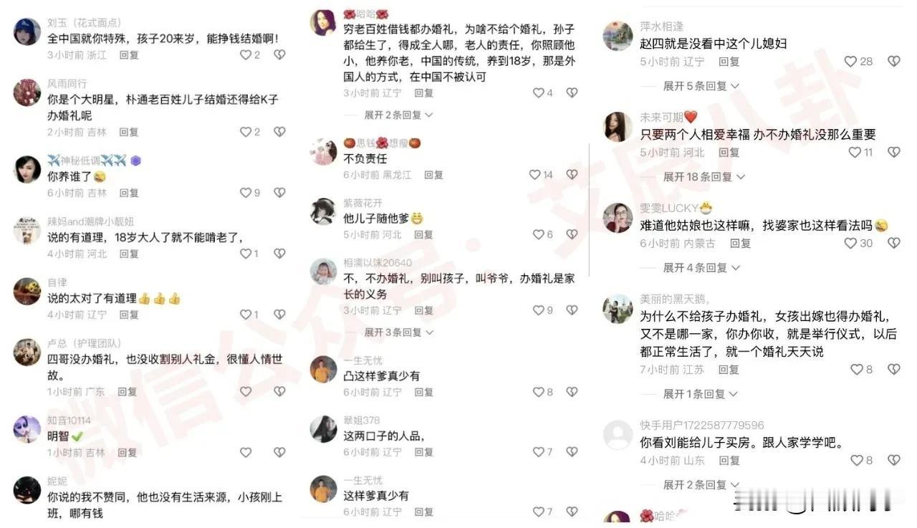917x528 pixels.
Task: Expand 5 replies under 萍水相逢's comment
Action: click(x=701, y=86)
